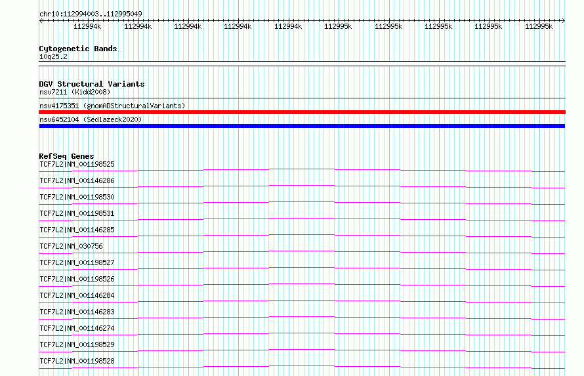Open transcript TCF7L2|NM_001146286
The height and width of the screenshot is (376, 584).
(x=77, y=180)
